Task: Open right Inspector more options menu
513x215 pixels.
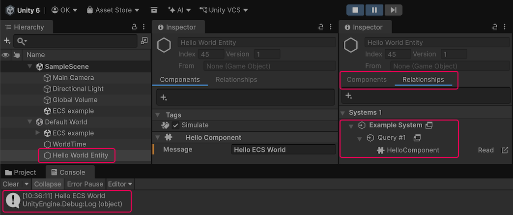Action: (505, 27)
